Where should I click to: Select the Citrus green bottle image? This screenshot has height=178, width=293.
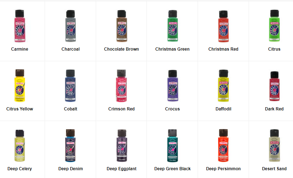click(274, 26)
